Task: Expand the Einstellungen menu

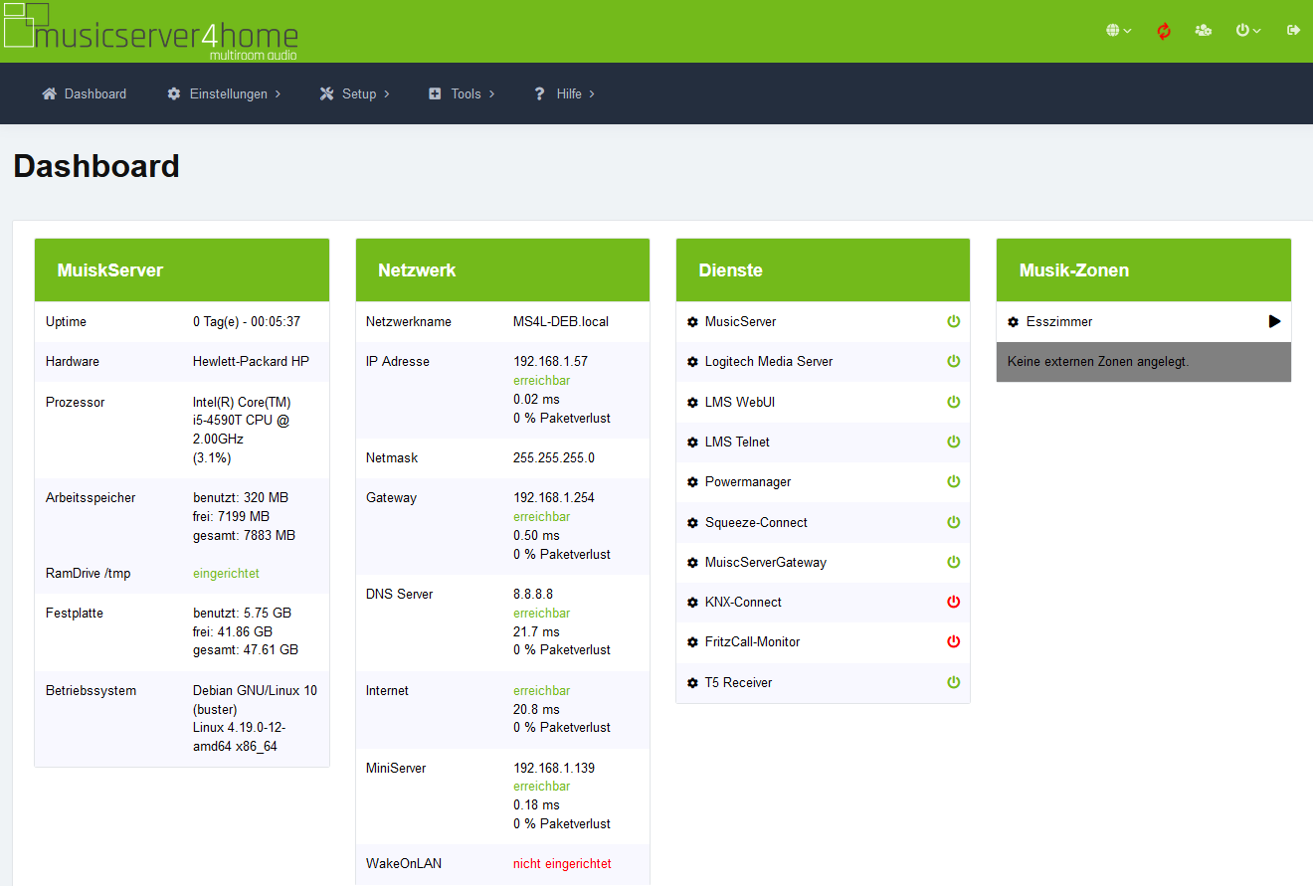Action: point(224,93)
